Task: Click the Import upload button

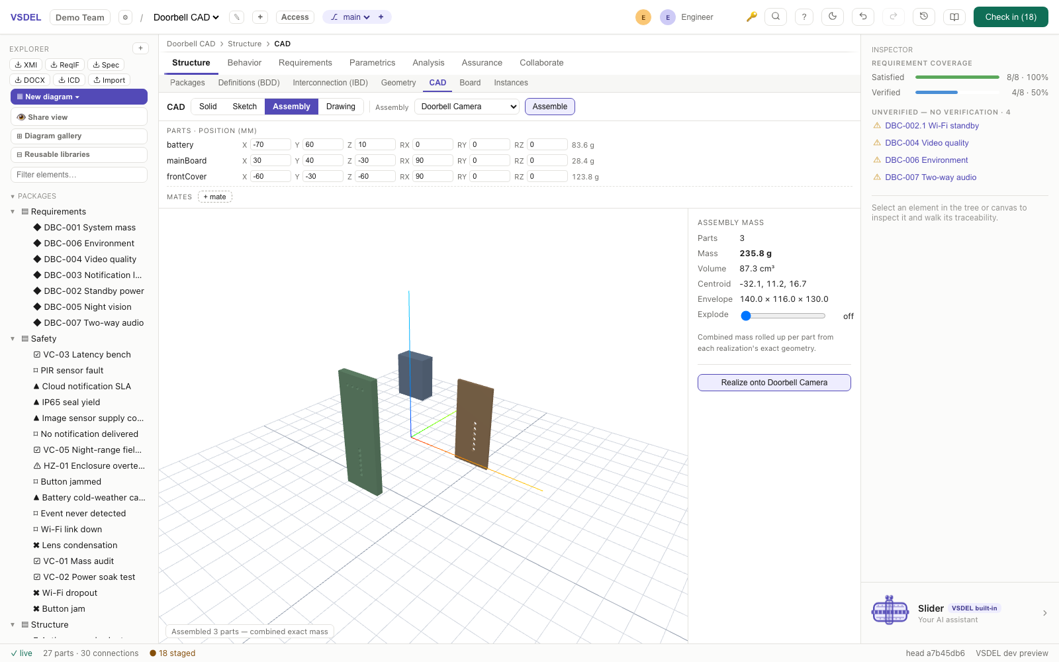Action: [109, 80]
